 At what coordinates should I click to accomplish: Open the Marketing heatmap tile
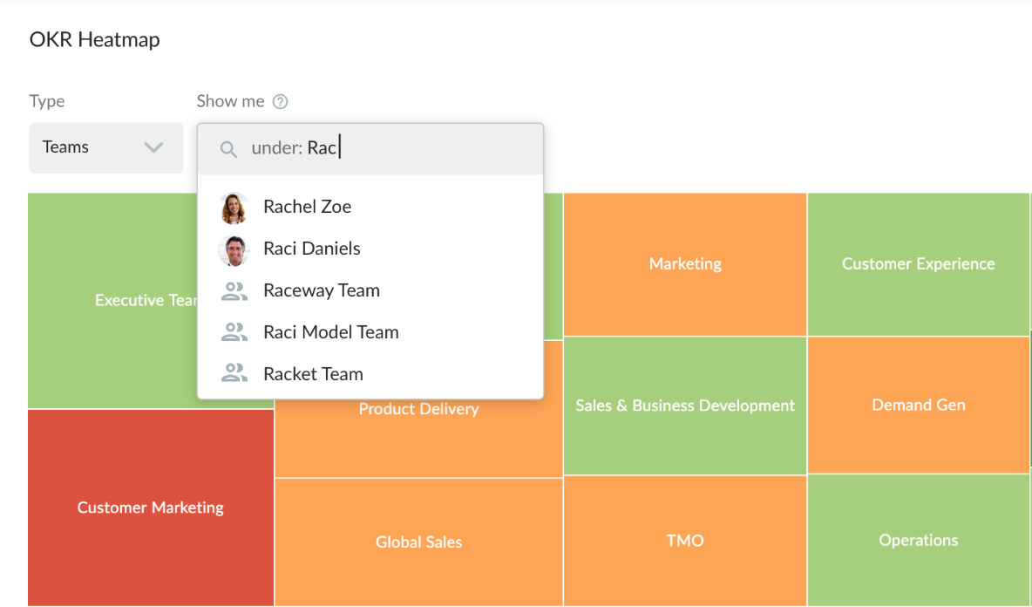tap(685, 264)
